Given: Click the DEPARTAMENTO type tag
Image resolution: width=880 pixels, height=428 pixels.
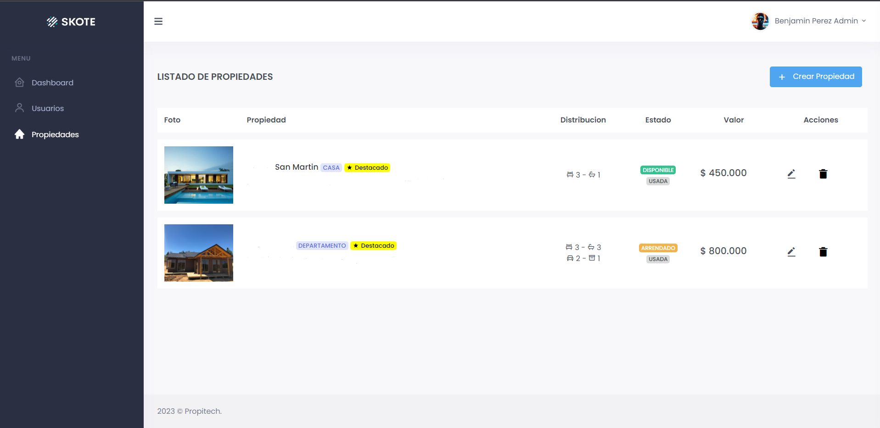Looking at the screenshot, I should 322,246.
